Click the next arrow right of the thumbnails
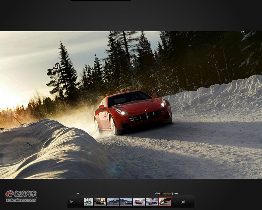262x210 pixels. point(176,202)
